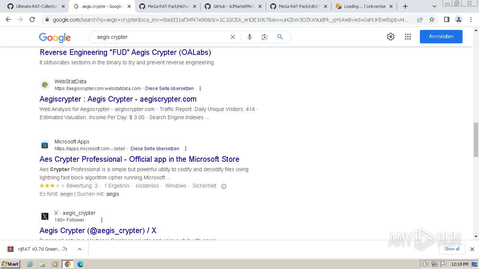Toggle the browser side panel
Screen dimensions: 479x269
pos(446,19)
